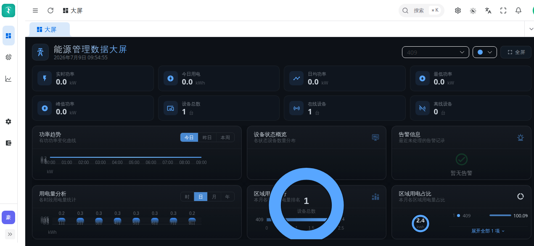Select 本周 in power trend
Screen dimensions: 534x246
[x=225, y=138]
